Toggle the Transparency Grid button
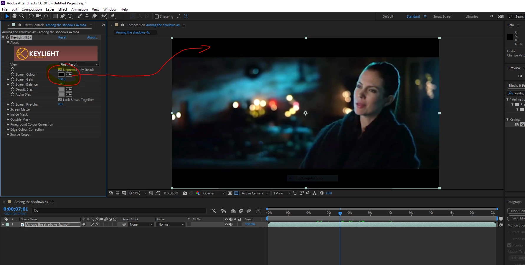The width and height of the screenshot is (525, 265). pos(236,193)
